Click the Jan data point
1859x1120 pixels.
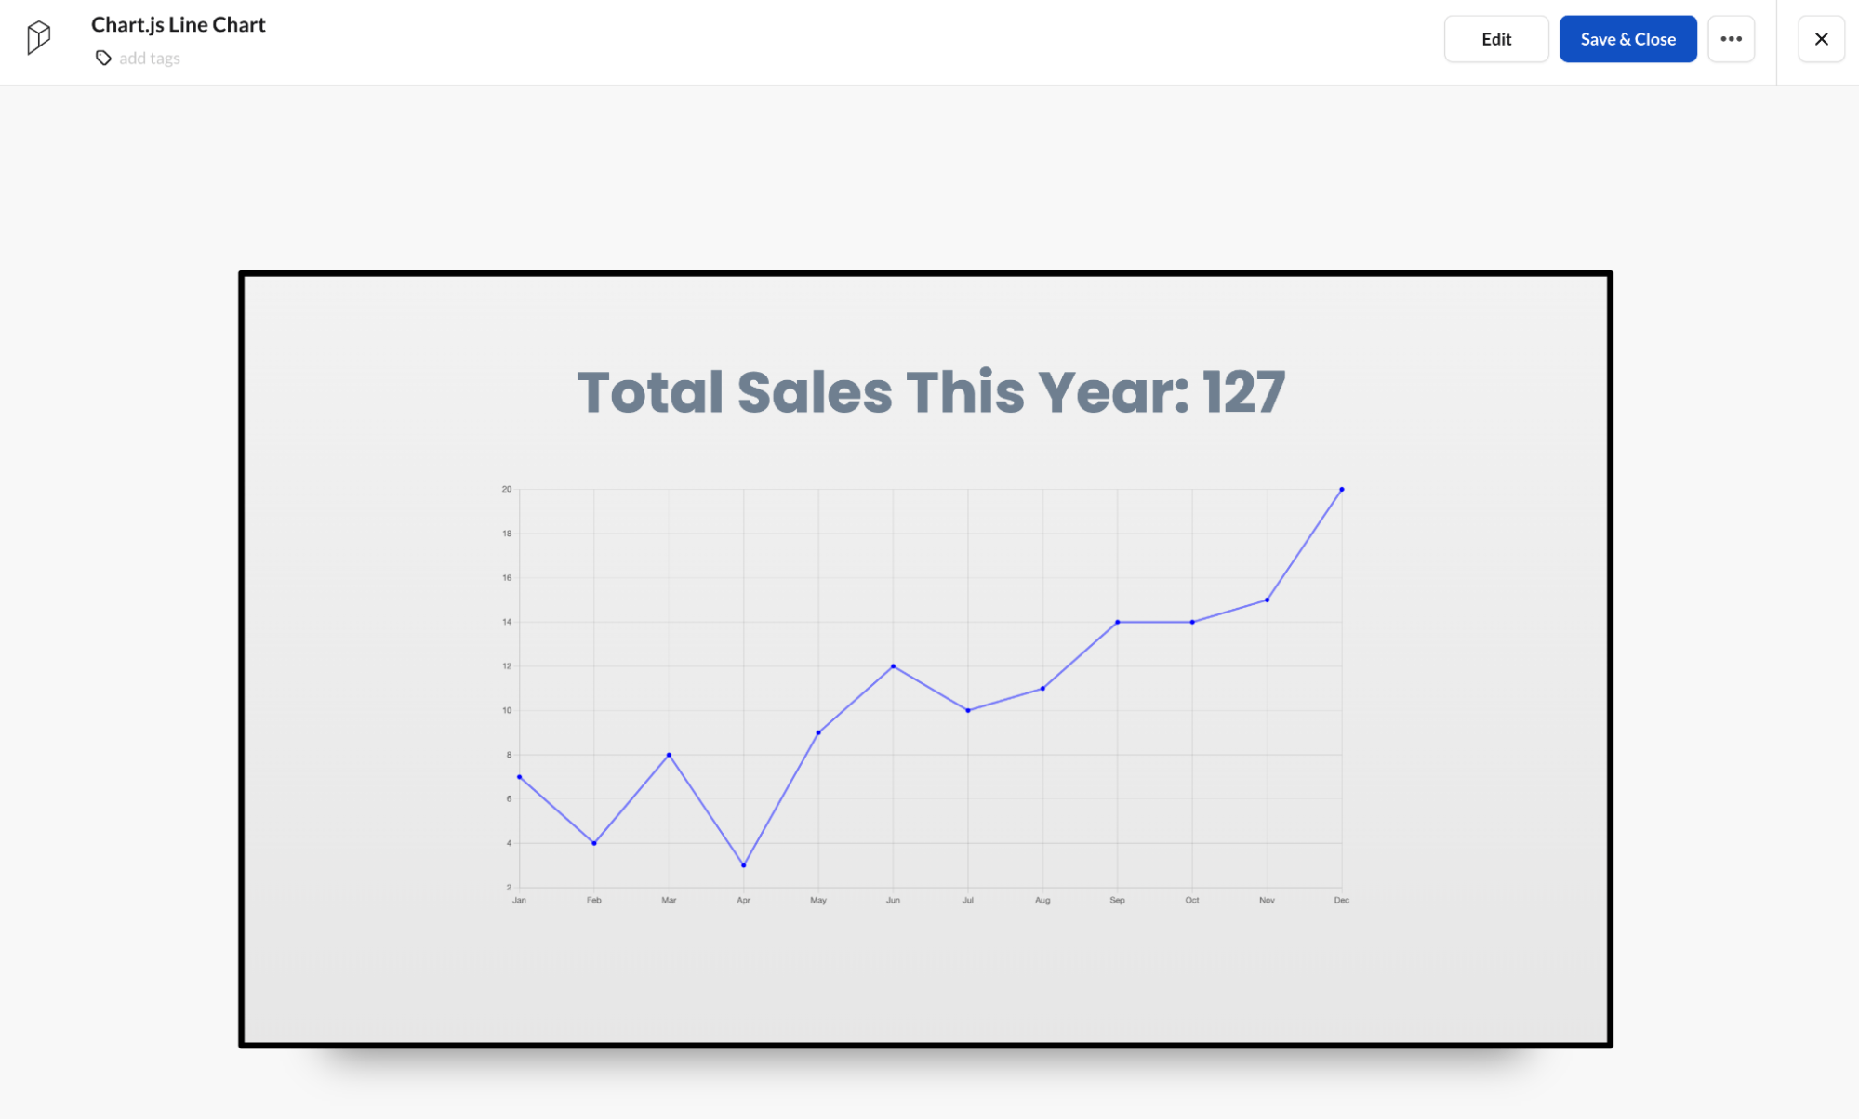(x=519, y=777)
